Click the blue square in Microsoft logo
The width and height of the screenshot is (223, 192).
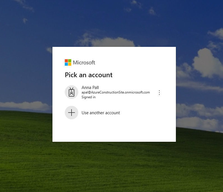[x=66, y=64]
